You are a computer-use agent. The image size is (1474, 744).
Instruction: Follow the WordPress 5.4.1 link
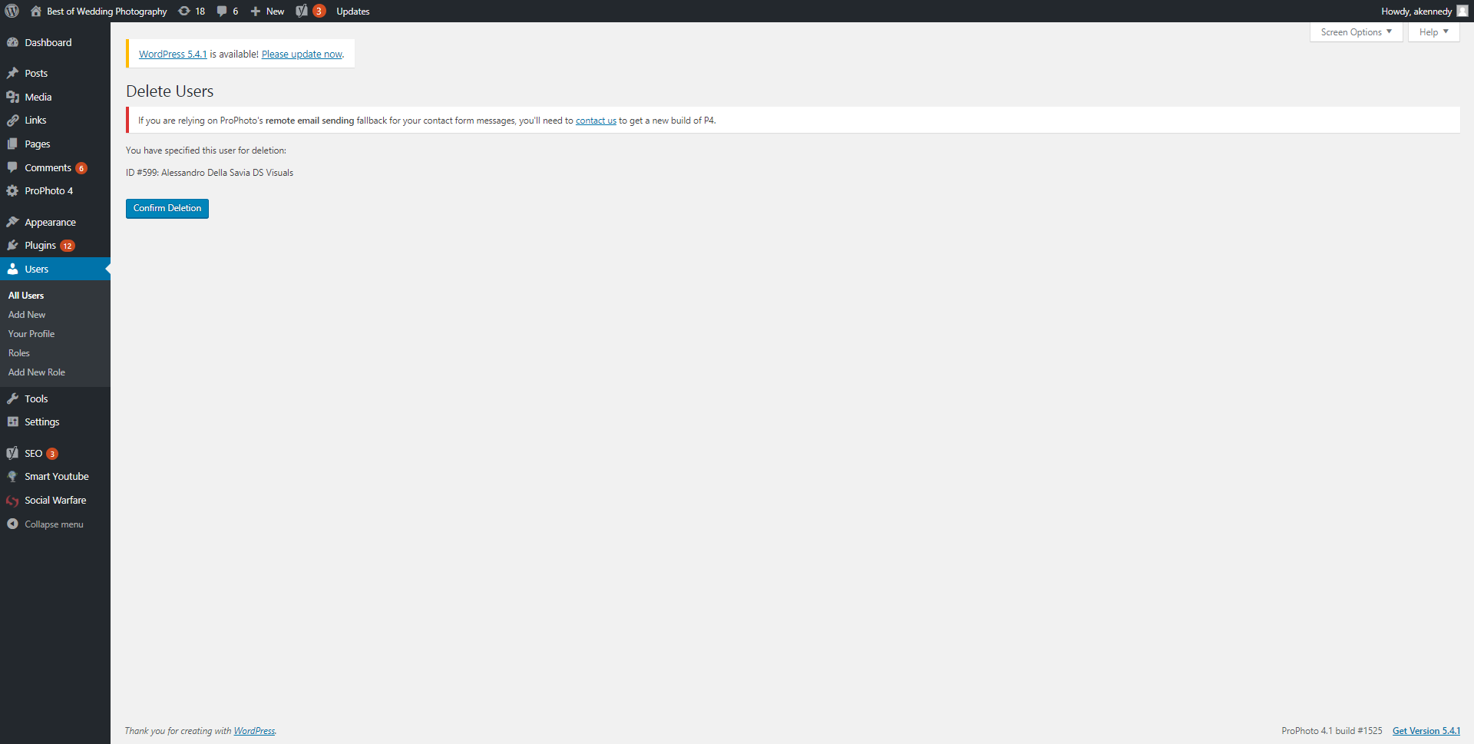(x=173, y=54)
